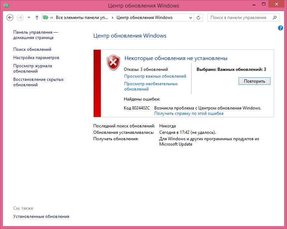
Task: Open "Установленные обновления" link
Action: (x=41, y=216)
